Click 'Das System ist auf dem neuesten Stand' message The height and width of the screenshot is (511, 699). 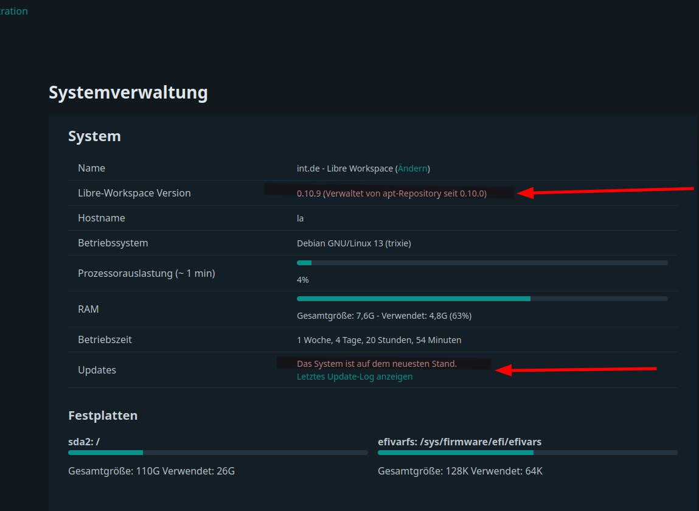pos(377,364)
